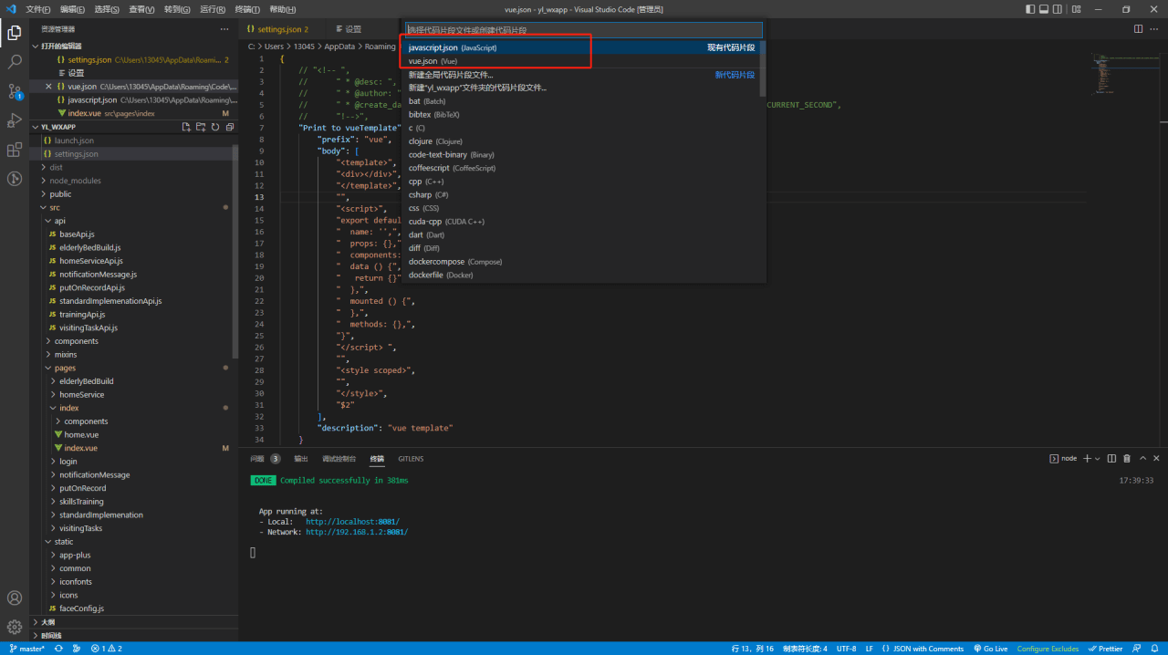Switch to the 输出 panel tab
1168x655 pixels.
[301, 459]
